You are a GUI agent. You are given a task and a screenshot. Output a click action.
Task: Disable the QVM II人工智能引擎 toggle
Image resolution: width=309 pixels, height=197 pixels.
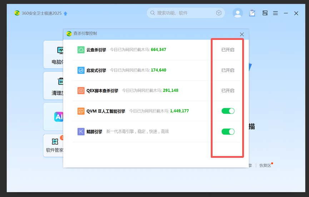tap(228, 111)
